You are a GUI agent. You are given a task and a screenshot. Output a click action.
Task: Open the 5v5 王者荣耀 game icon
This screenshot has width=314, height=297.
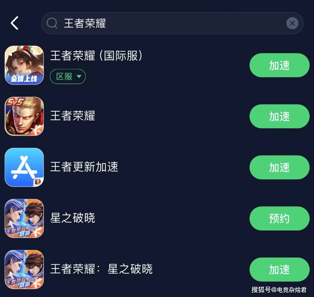tap(24, 116)
